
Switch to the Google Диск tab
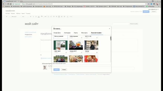(57, 33)
